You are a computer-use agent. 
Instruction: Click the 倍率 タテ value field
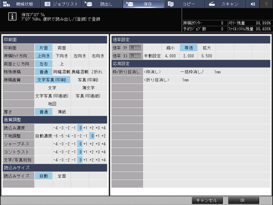tap(135, 48)
